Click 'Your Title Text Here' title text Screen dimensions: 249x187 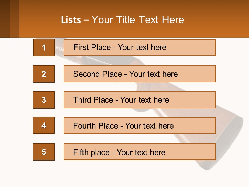point(138,20)
